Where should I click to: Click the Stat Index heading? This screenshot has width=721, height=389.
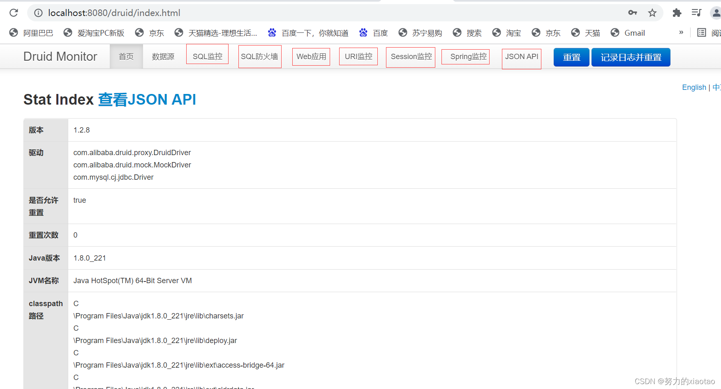[x=59, y=99]
